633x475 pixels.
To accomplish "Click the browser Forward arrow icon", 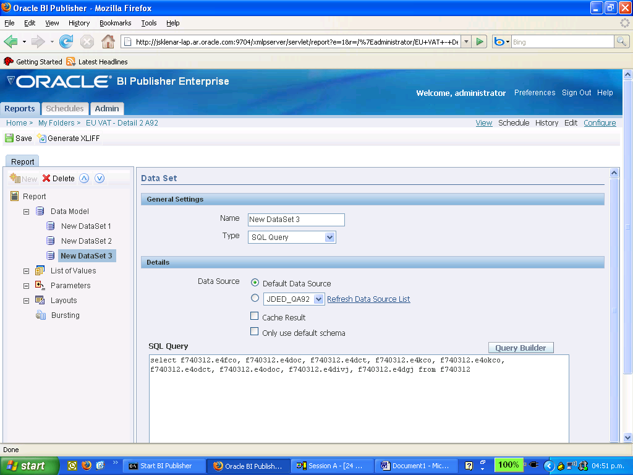I will (x=38, y=41).
